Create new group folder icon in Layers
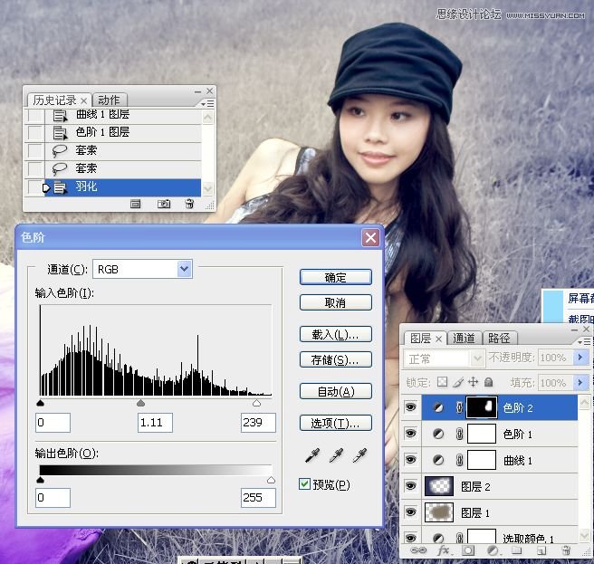This screenshot has height=564, width=594. pyautogui.click(x=517, y=550)
